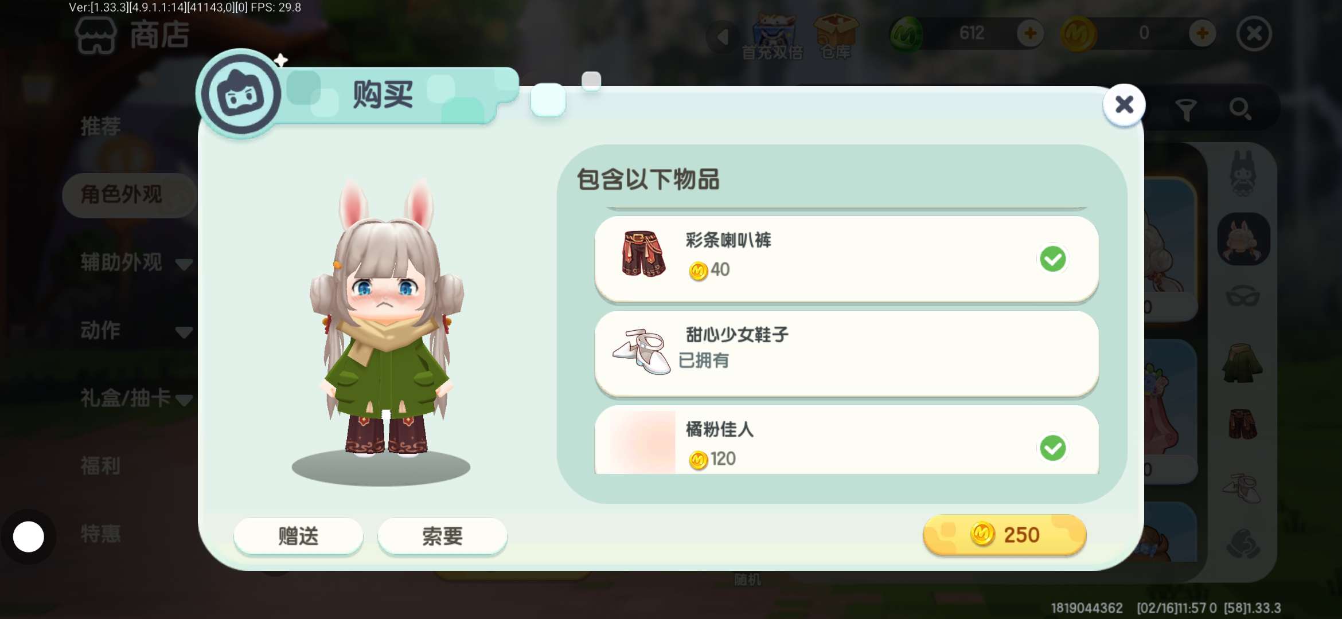The height and width of the screenshot is (619, 1342).
Task: Open the 推荐 tab
Action: point(101,126)
